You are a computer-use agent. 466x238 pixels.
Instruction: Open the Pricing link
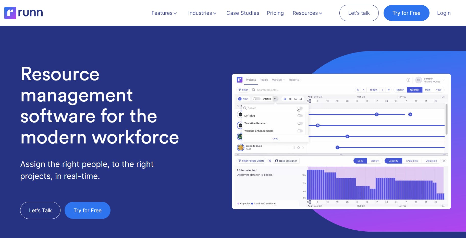coord(275,13)
